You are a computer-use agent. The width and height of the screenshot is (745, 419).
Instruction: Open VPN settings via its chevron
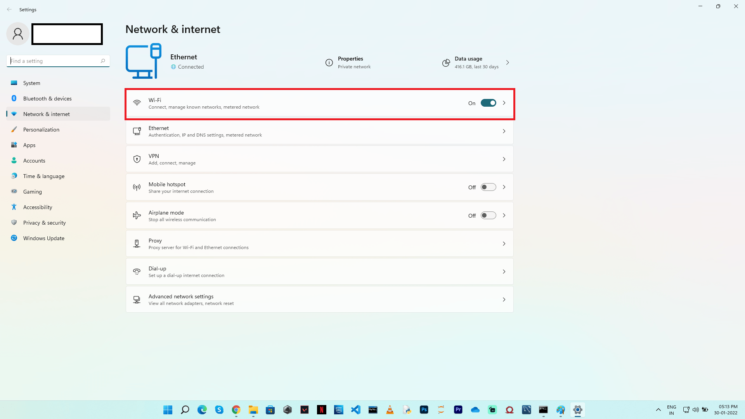coord(504,159)
